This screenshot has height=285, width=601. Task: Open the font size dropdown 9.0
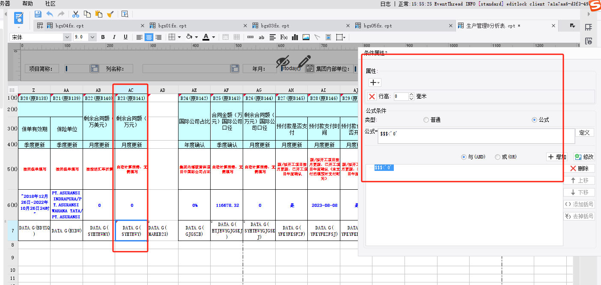(92, 37)
